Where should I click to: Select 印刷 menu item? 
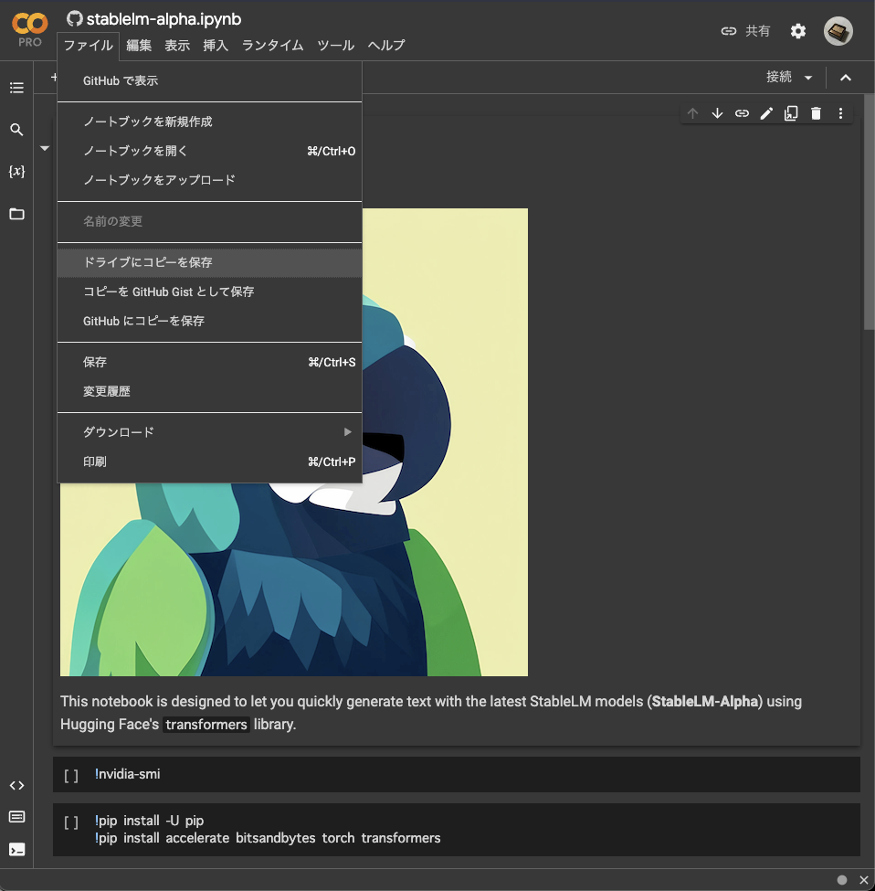[209, 461]
